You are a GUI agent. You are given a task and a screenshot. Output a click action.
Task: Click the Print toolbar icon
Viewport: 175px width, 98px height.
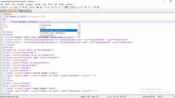16,7
